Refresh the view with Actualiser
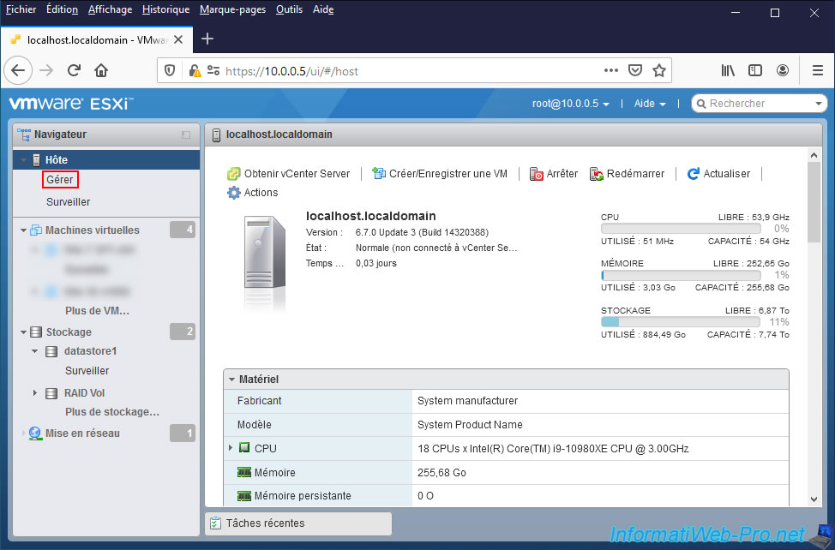Image resolution: width=835 pixels, height=550 pixels. click(718, 174)
